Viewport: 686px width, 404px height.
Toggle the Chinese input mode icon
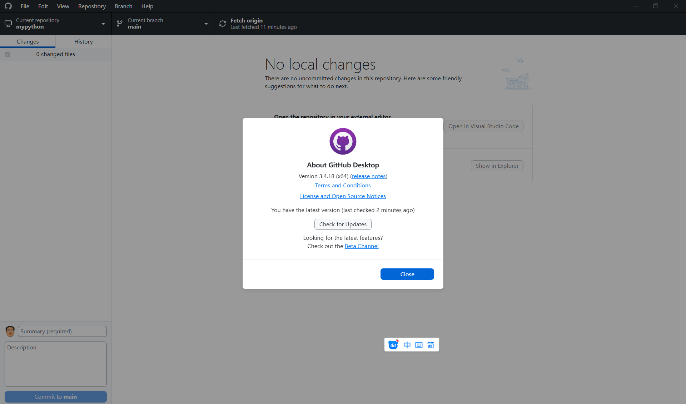(x=407, y=345)
